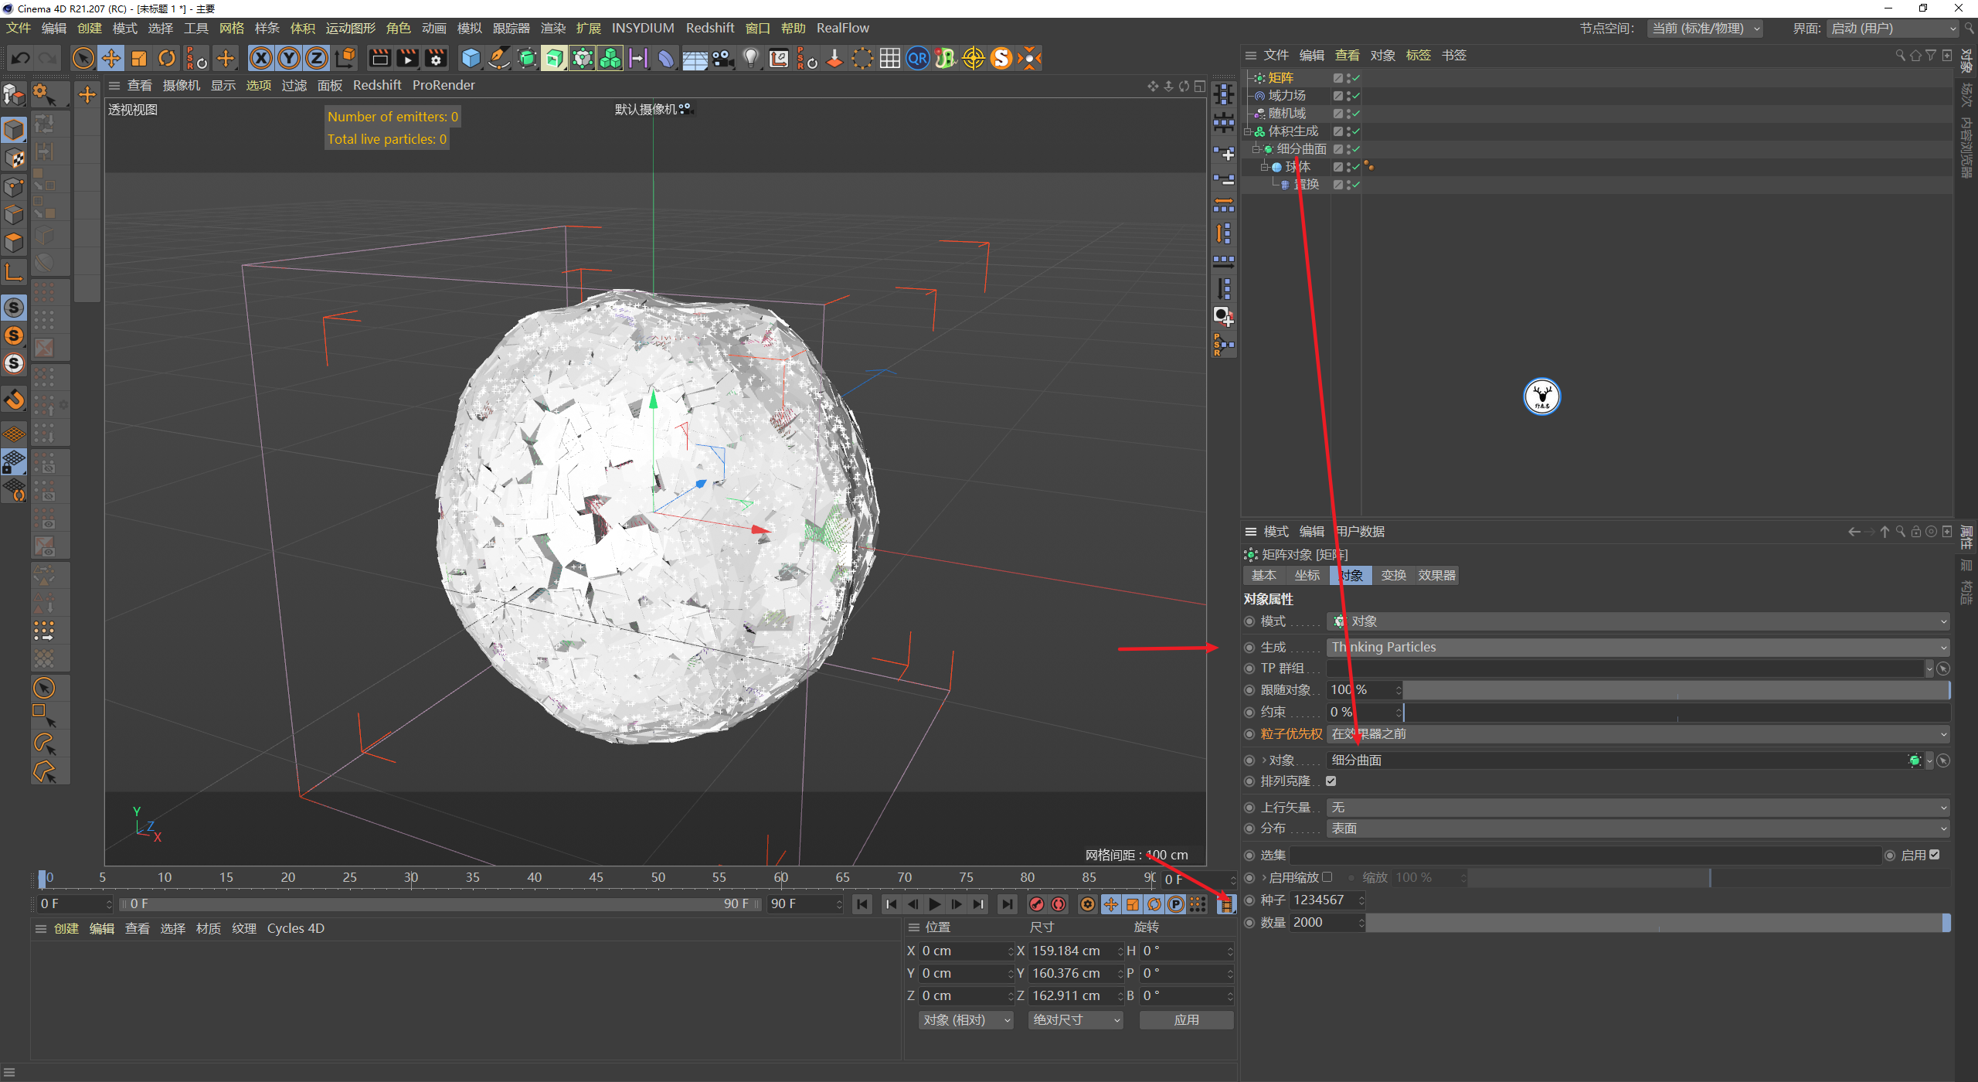Open the viewport 过滤 menu
The height and width of the screenshot is (1082, 1978).
(294, 85)
